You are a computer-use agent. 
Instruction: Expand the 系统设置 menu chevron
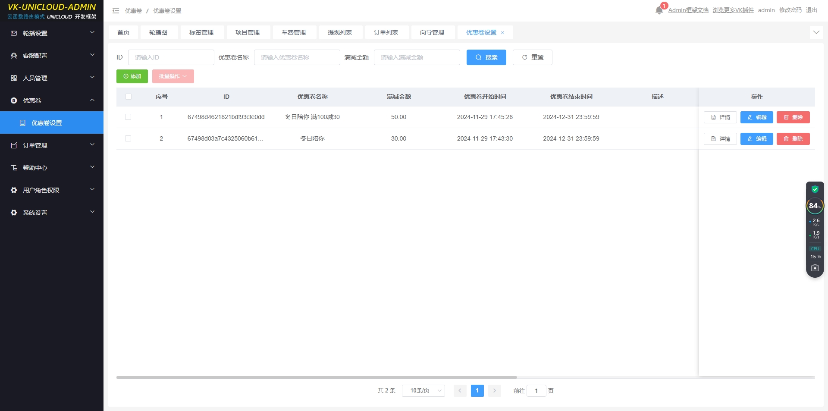click(x=92, y=212)
